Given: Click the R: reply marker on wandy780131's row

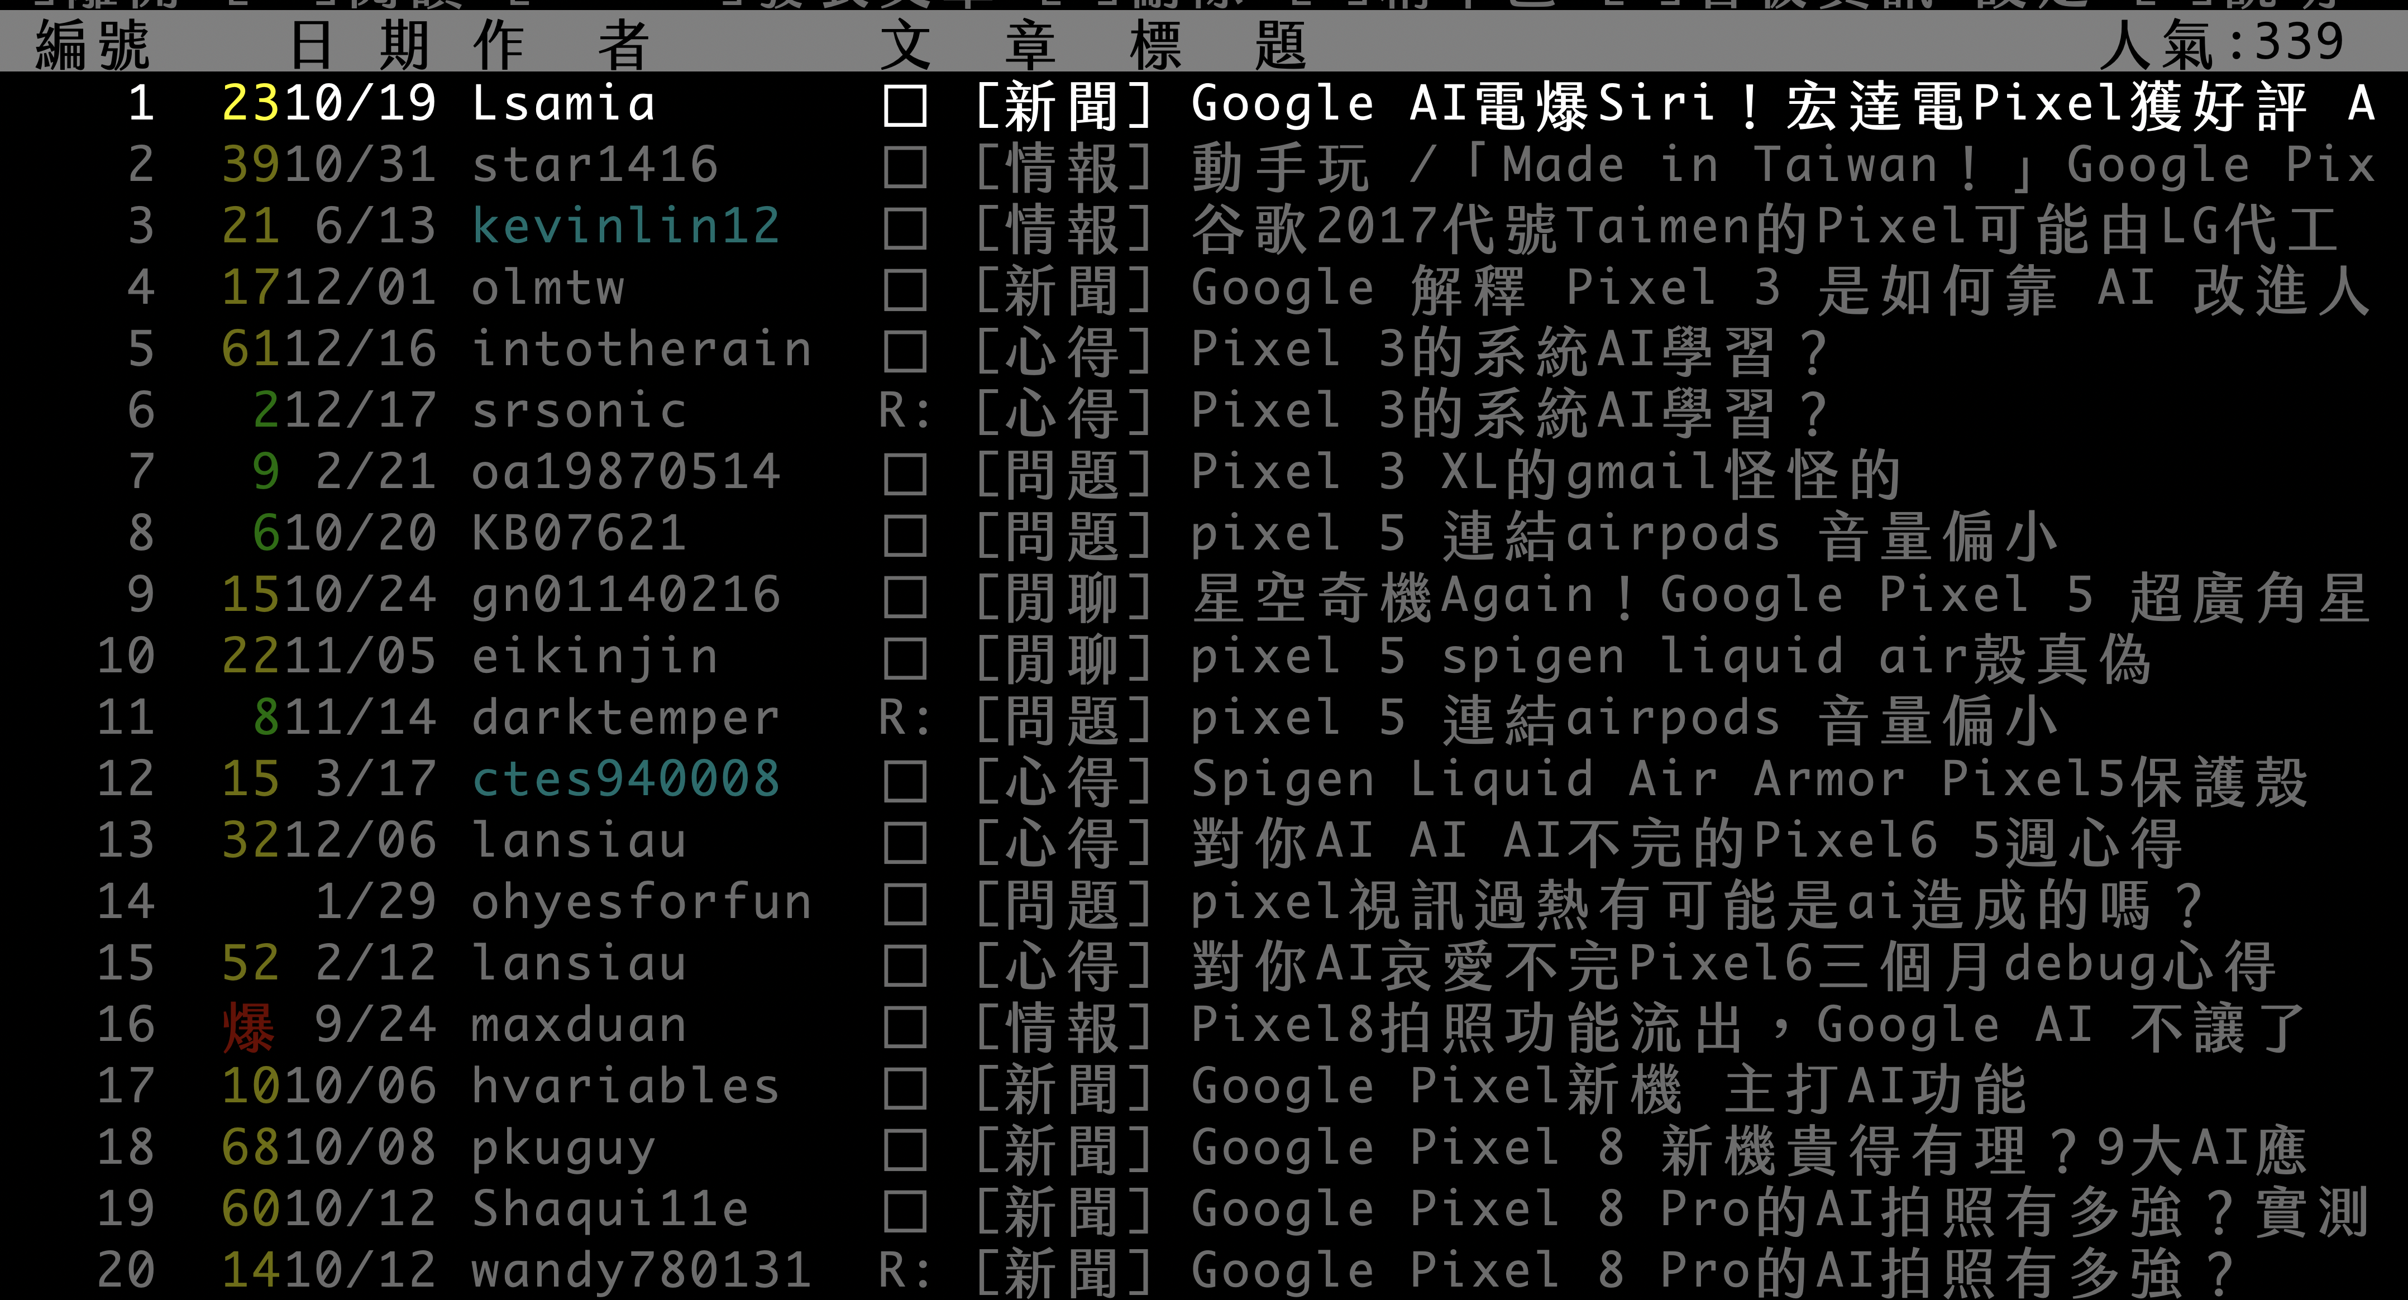Looking at the screenshot, I should click(x=905, y=1271).
